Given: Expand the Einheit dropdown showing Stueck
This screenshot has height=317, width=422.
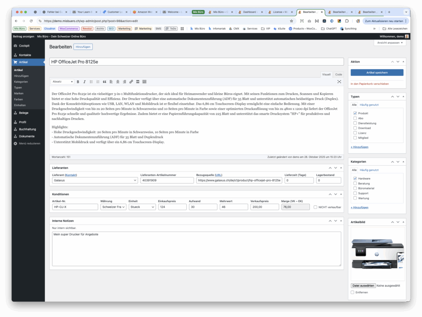Looking at the screenshot, I should tap(141, 207).
